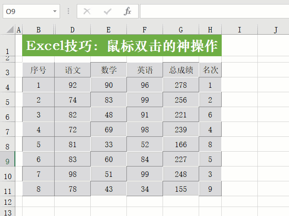Click the '总成绩' header cell
The image size is (289, 216).
[181, 70]
